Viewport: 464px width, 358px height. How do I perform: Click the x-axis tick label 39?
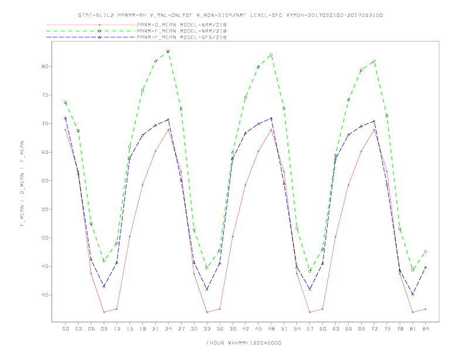click(233, 329)
